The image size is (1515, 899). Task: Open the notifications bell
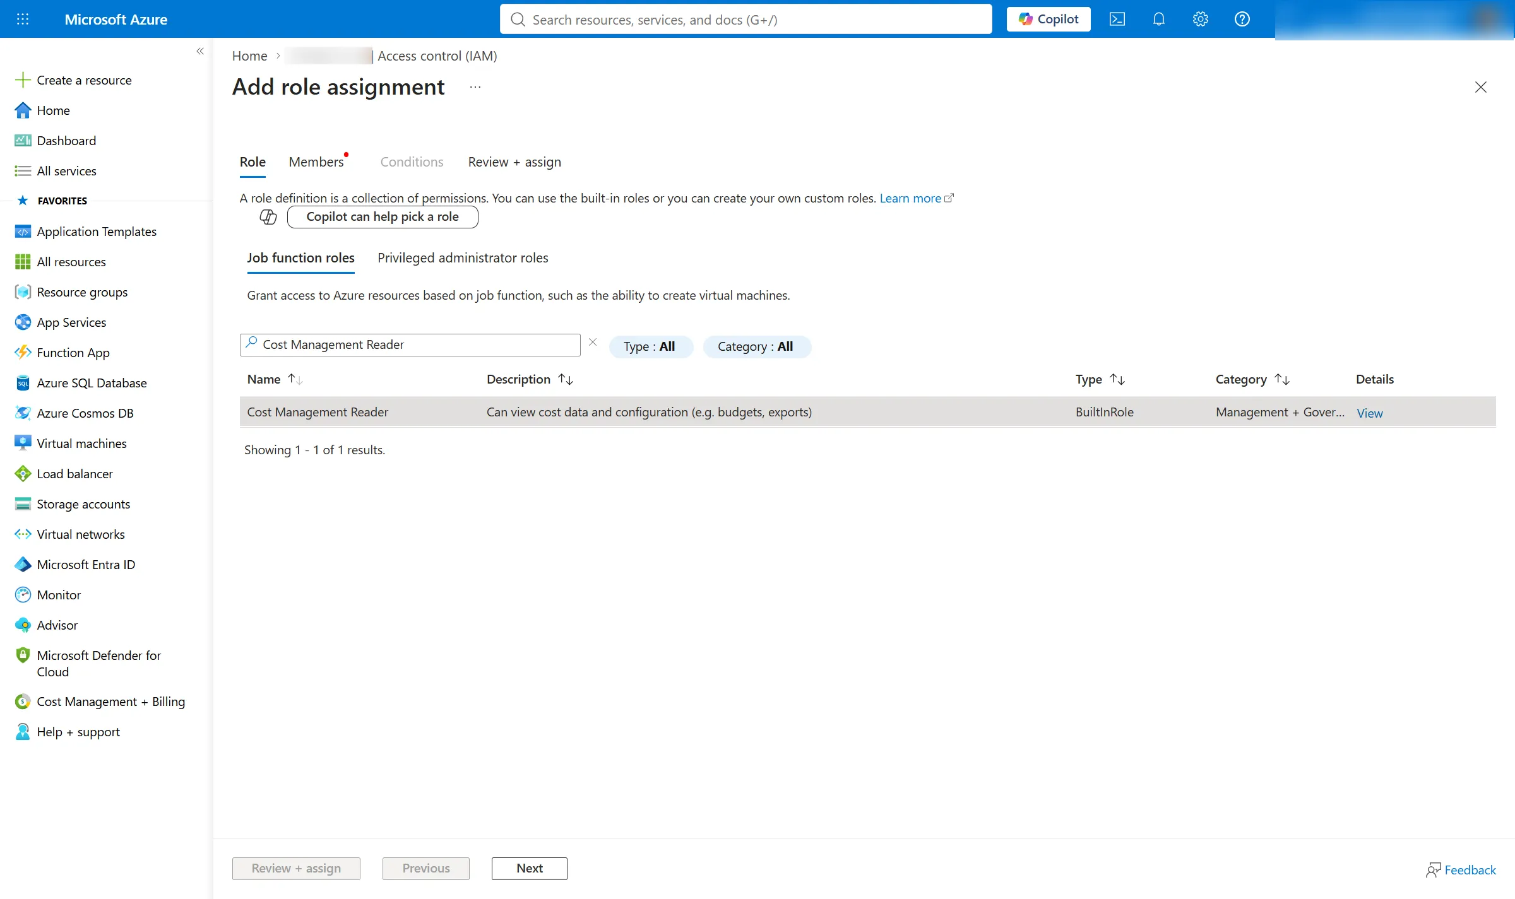click(x=1158, y=19)
